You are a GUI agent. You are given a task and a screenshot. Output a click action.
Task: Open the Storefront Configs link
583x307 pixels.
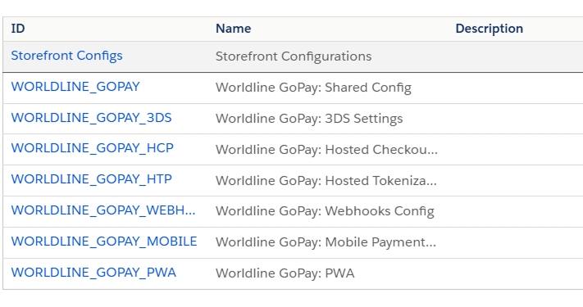click(x=66, y=56)
